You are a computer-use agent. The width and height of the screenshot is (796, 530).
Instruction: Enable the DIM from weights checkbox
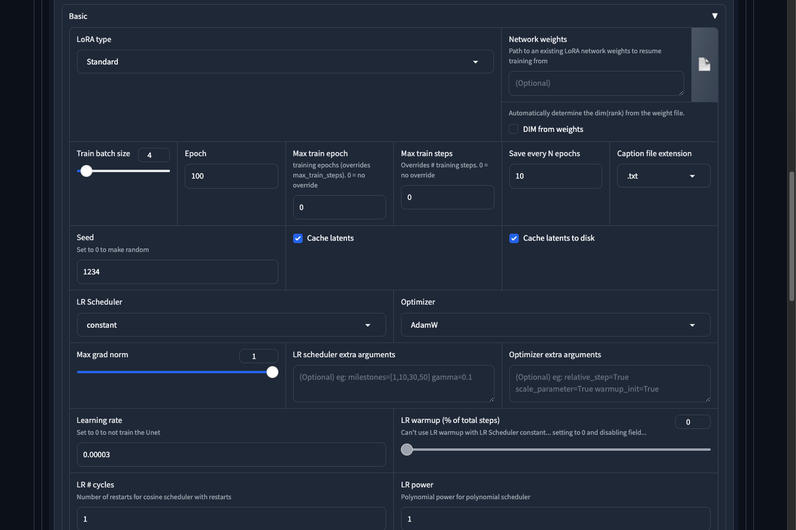click(x=513, y=129)
